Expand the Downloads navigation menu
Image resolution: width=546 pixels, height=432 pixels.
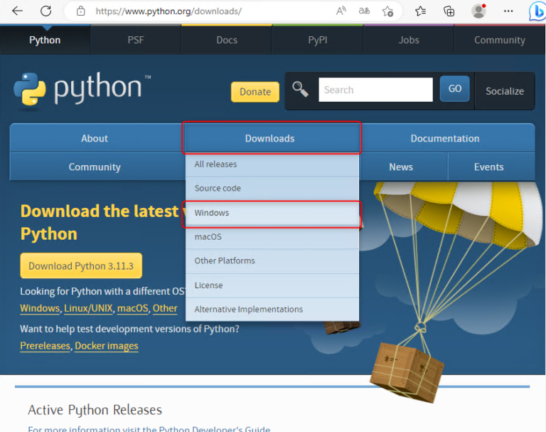pos(270,138)
